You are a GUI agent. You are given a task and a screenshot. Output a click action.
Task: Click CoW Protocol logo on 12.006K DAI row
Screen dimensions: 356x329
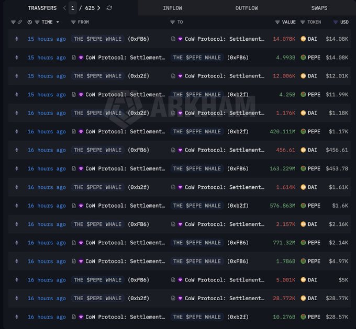coord(180,76)
